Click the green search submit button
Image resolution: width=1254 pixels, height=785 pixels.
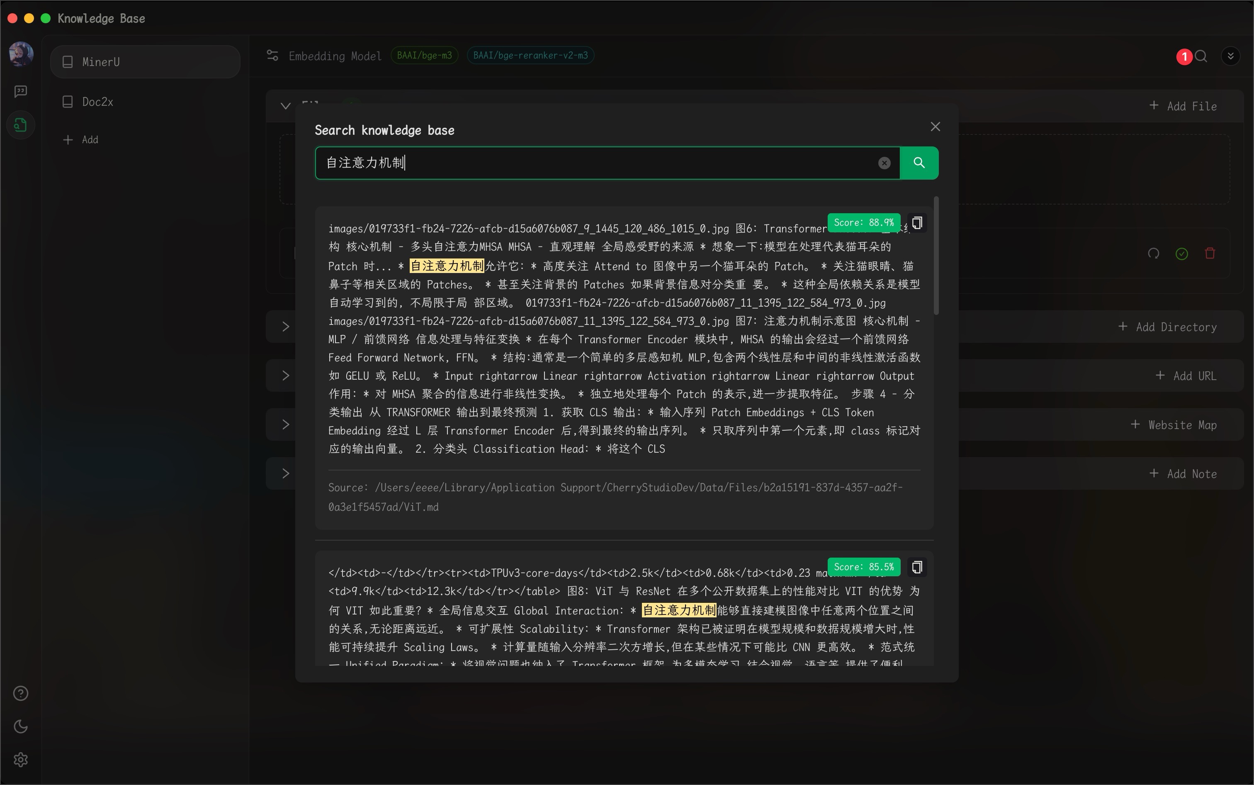pos(919,163)
